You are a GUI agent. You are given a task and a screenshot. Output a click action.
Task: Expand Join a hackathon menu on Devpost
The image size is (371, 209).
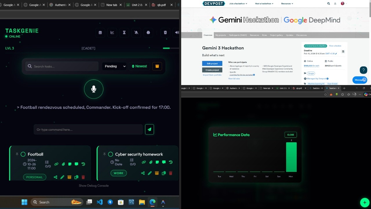pos(238,3)
